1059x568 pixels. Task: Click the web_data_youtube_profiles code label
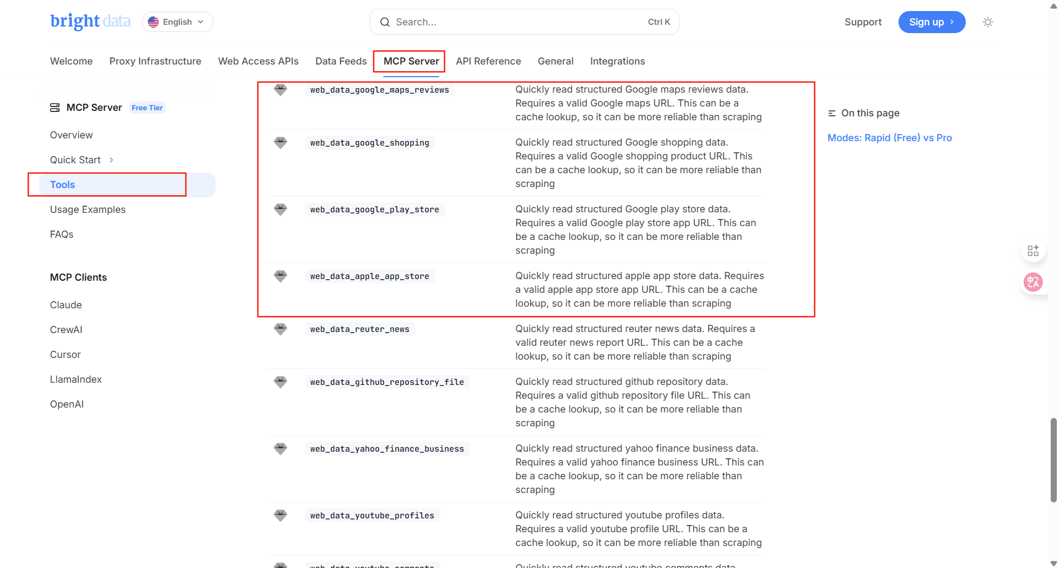coord(372,516)
